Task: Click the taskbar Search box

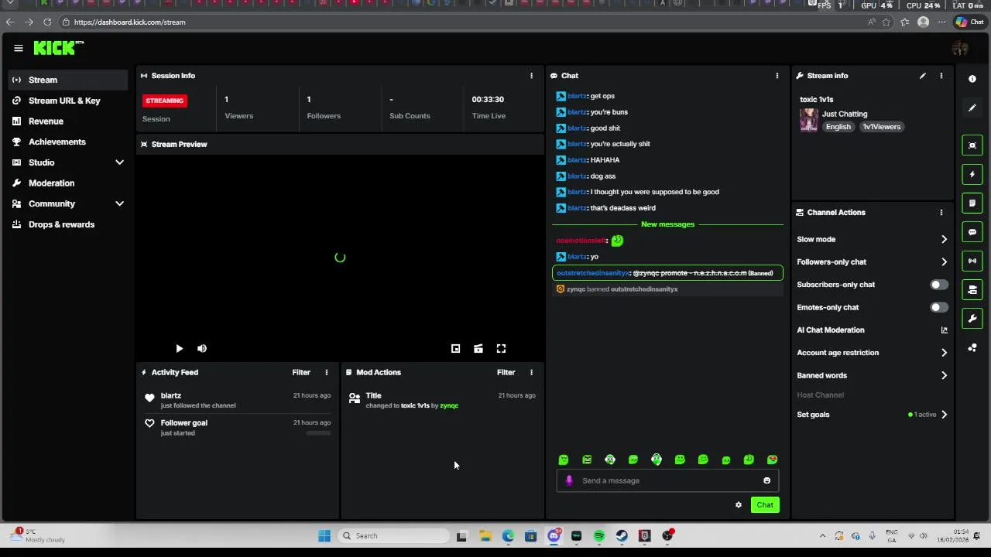Action: point(394,536)
